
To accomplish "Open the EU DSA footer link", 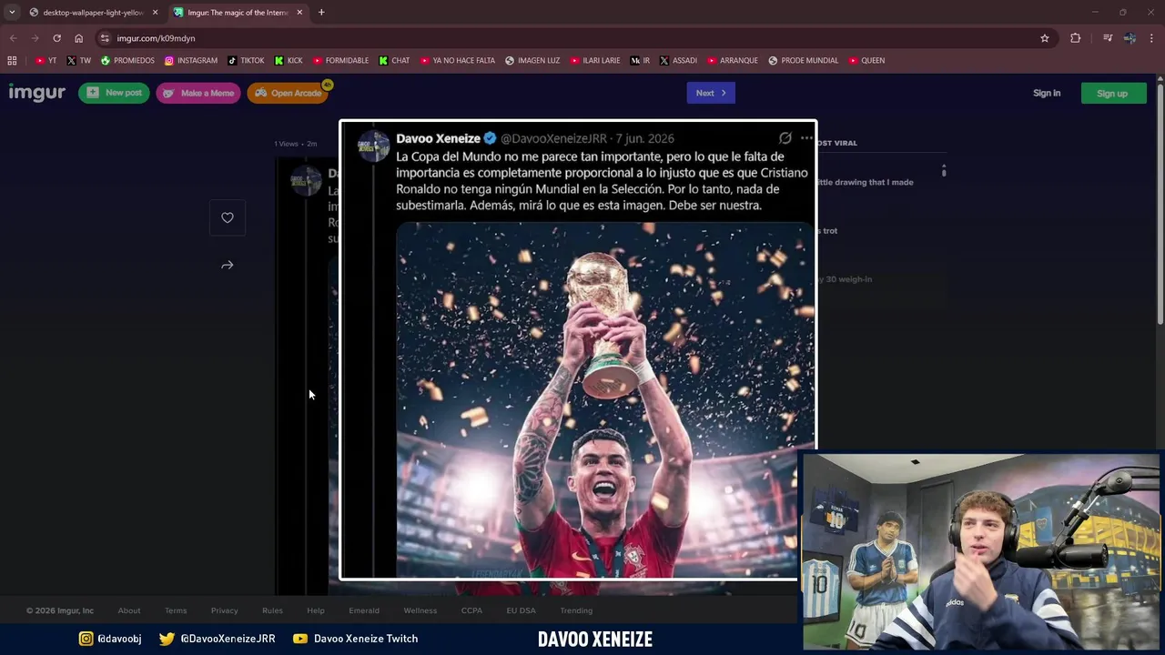I will click(x=522, y=610).
